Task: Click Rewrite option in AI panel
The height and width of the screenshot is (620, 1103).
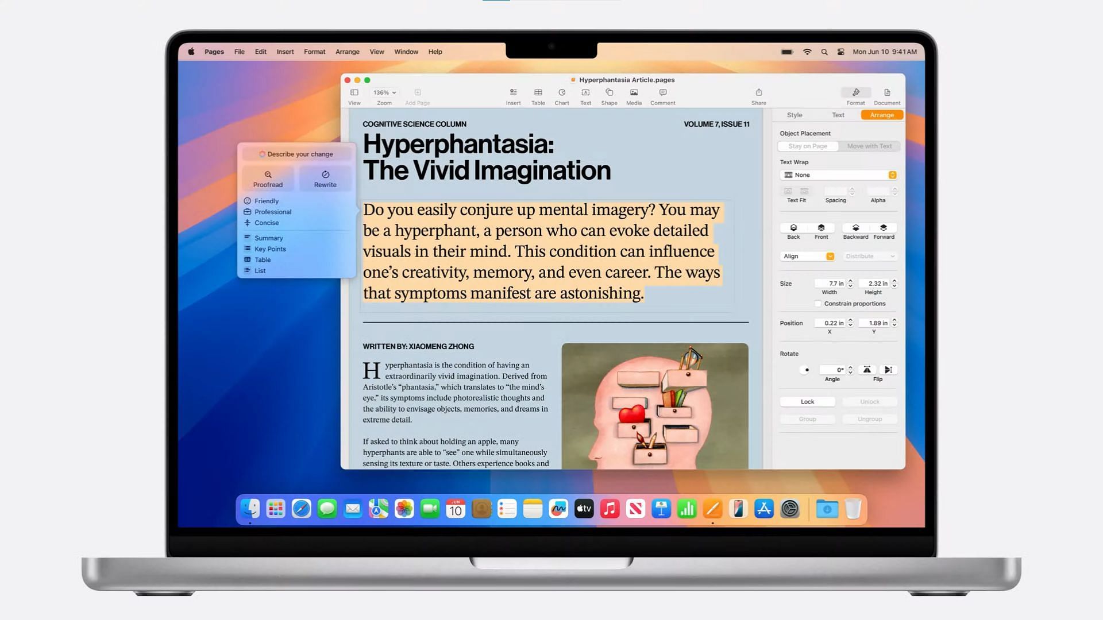Action: (324, 179)
